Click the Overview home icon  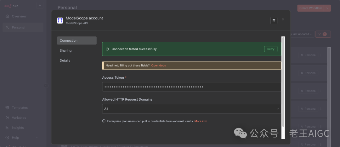pos(7,16)
